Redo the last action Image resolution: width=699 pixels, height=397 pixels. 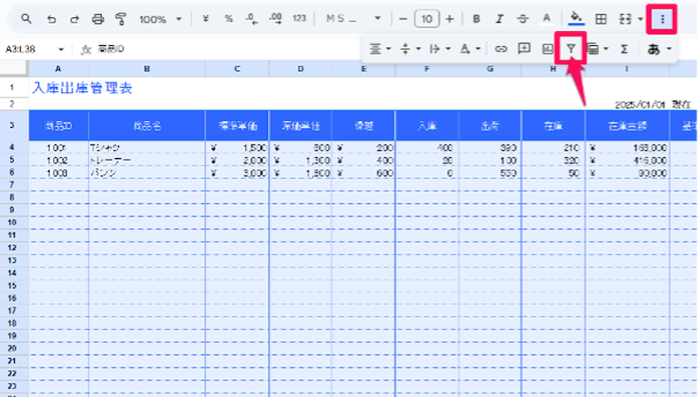[75, 19]
